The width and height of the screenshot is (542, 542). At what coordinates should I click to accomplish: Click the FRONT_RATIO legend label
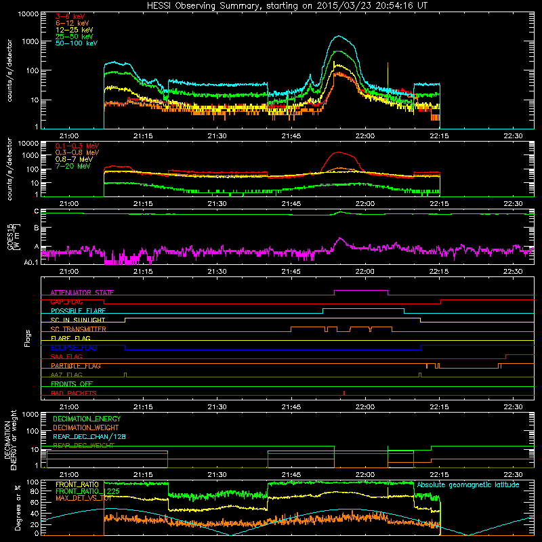pos(77,484)
